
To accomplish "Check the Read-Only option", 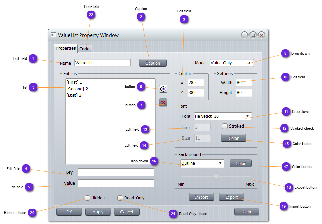I will [120, 198].
